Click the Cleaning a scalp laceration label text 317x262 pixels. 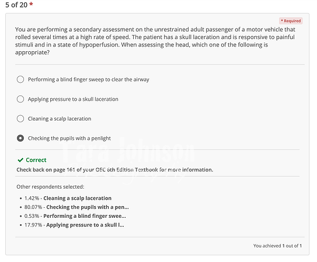coord(60,119)
